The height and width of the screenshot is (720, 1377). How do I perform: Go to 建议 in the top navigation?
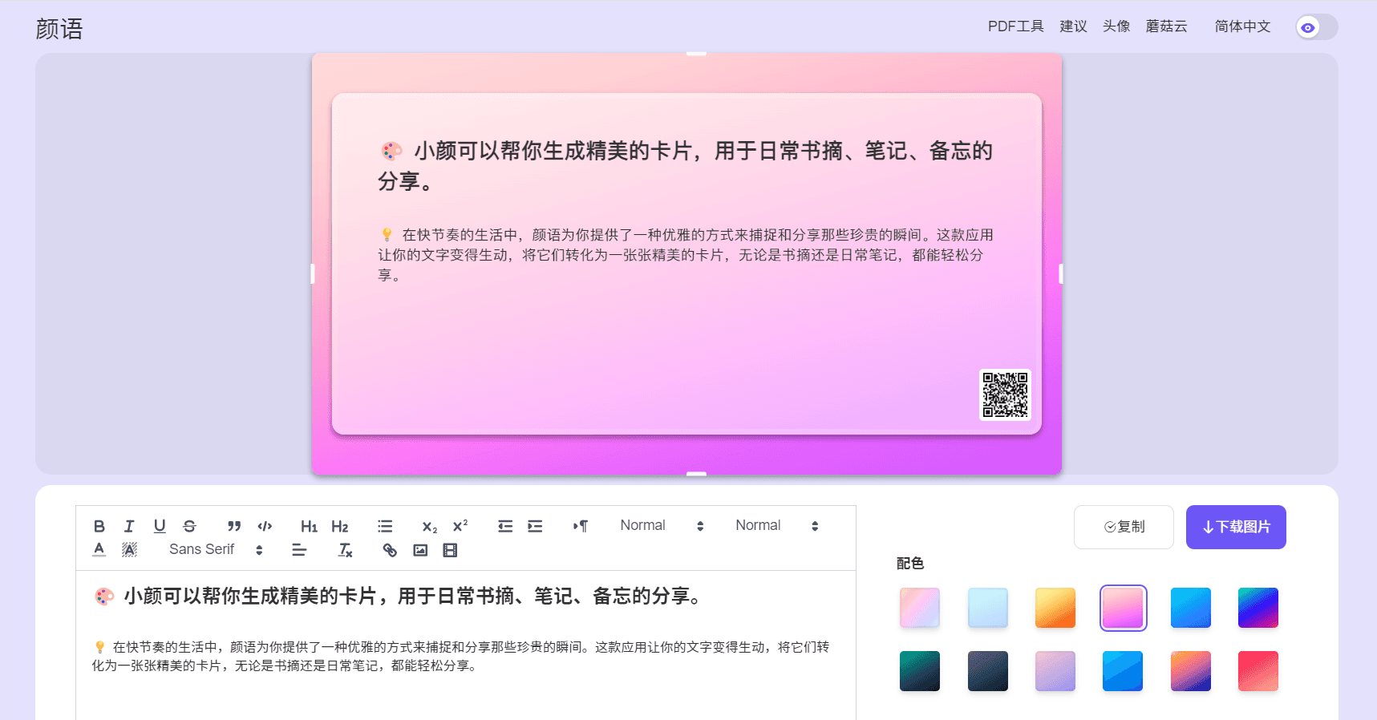coord(1073,26)
